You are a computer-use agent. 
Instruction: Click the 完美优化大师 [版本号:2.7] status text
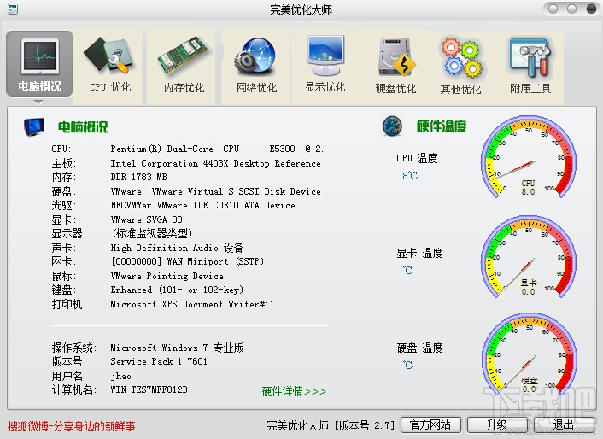pos(331,425)
